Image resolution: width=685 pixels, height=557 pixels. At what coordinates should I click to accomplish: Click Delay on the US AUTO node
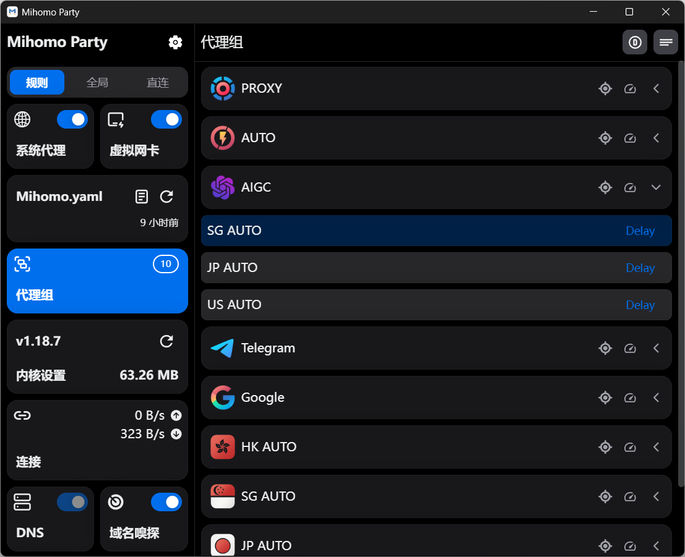pos(640,305)
